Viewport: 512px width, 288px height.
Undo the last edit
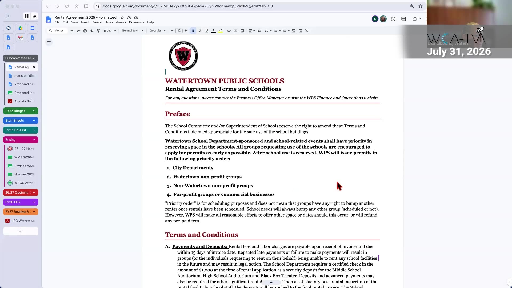(x=72, y=31)
